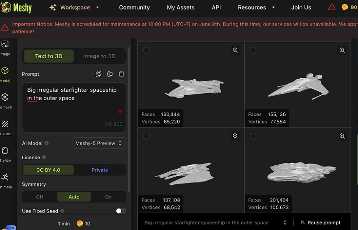Image resolution: width=358 pixels, height=230 pixels.
Task: Expand the Resources dropdown arrow
Action: (273, 8)
